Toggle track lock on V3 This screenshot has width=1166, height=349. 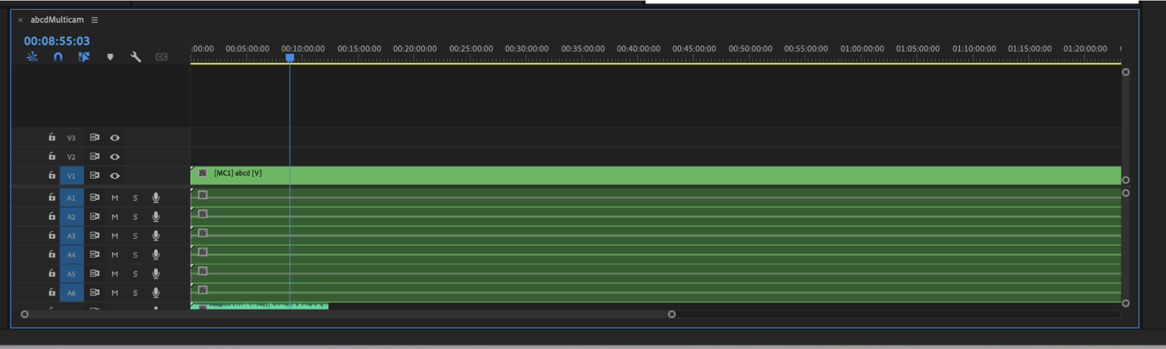coord(52,137)
